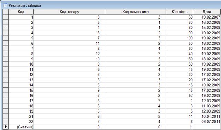Image resolution: width=221 pixels, height=130 pixels.
Task: Click the table icon beside Реалізація title
Action: (x=5, y=5)
